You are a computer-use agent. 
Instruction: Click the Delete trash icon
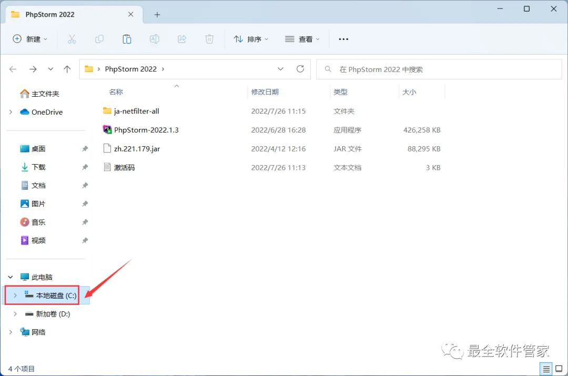click(x=209, y=39)
